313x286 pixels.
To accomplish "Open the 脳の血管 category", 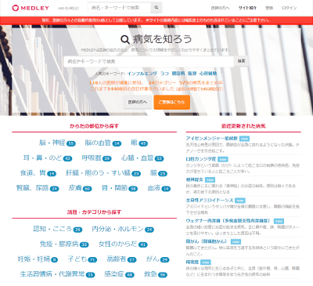I will coord(103,143).
